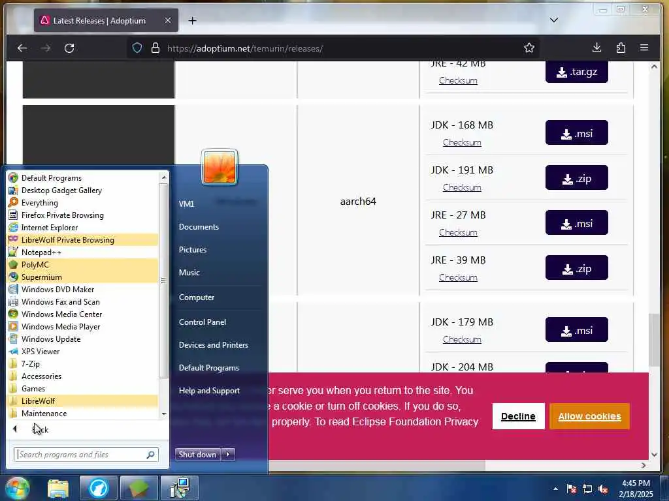Expand the 7-Zip folder
669x501 pixels.
tap(30, 363)
